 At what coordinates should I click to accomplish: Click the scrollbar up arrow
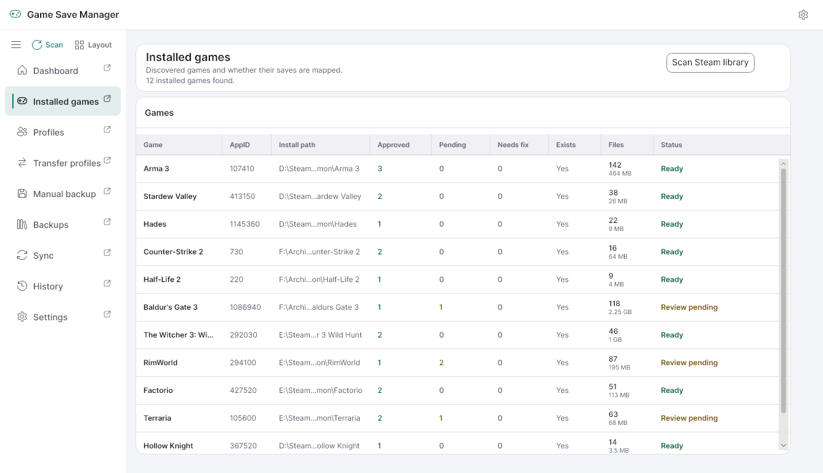click(784, 163)
